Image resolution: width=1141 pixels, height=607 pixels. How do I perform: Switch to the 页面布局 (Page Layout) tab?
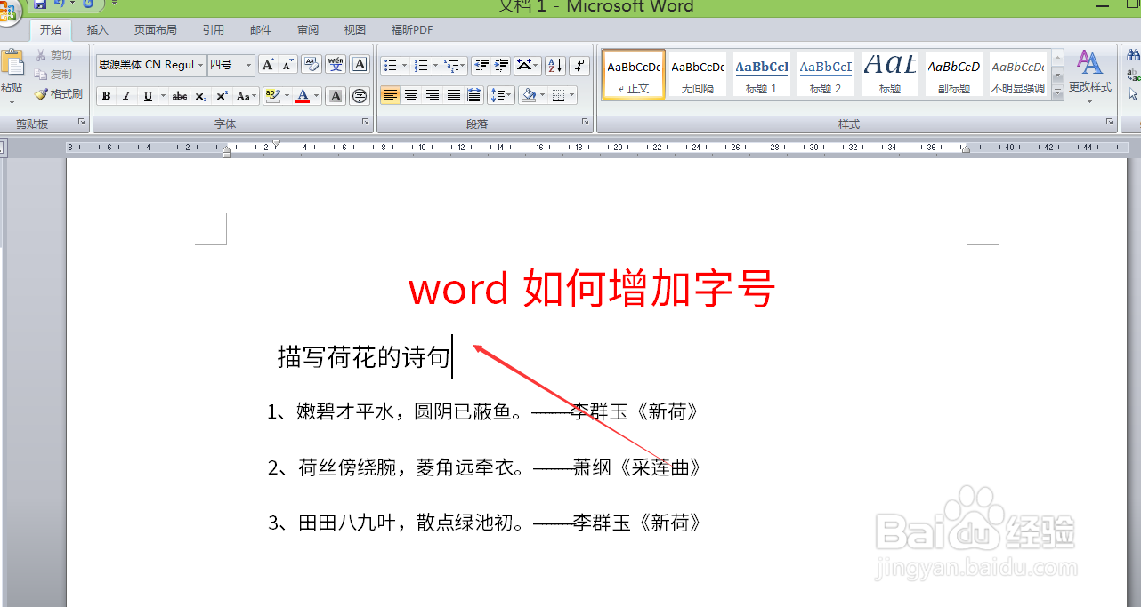(x=156, y=30)
